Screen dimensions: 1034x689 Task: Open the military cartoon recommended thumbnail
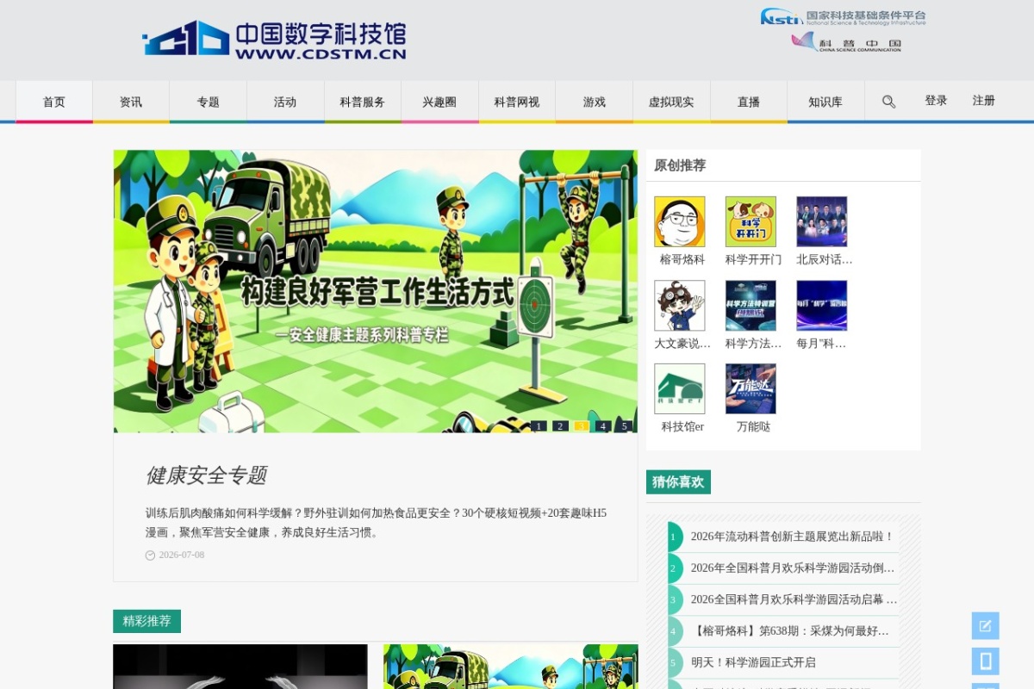[x=511, y=667]
